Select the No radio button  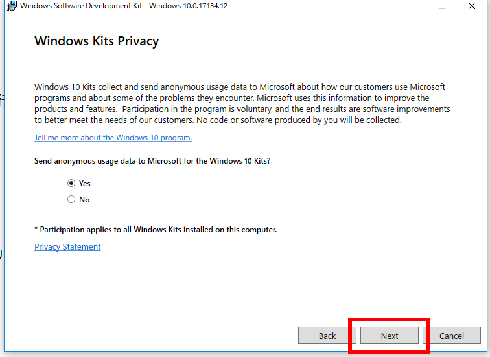pyautogui.click(x=71, y=200)
